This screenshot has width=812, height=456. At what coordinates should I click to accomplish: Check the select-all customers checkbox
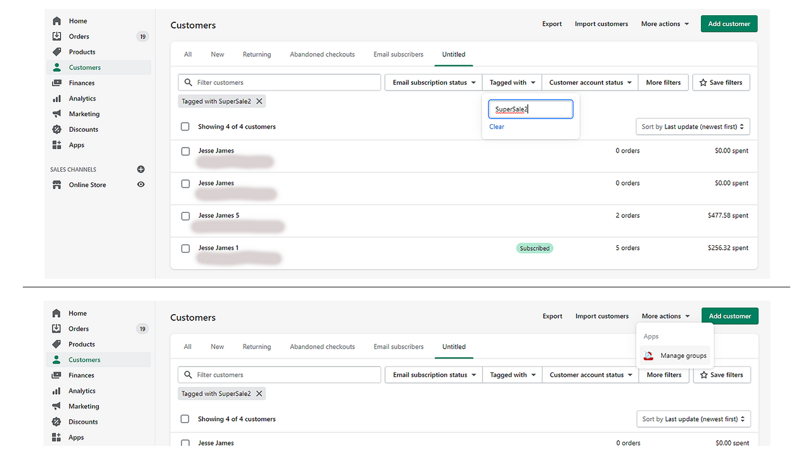click(185, 126)
